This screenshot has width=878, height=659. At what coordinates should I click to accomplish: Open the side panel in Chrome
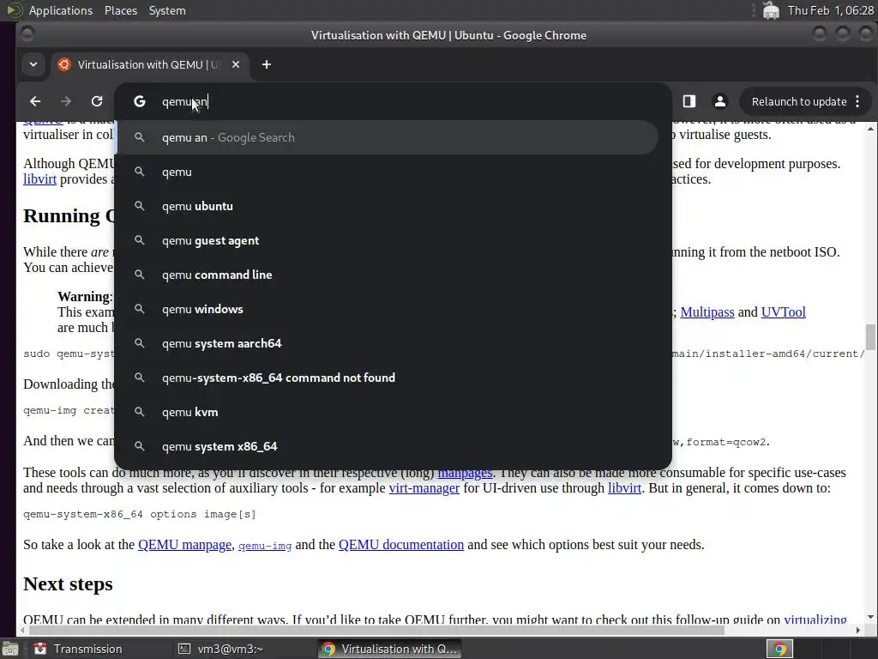click(x=689, y=101)
